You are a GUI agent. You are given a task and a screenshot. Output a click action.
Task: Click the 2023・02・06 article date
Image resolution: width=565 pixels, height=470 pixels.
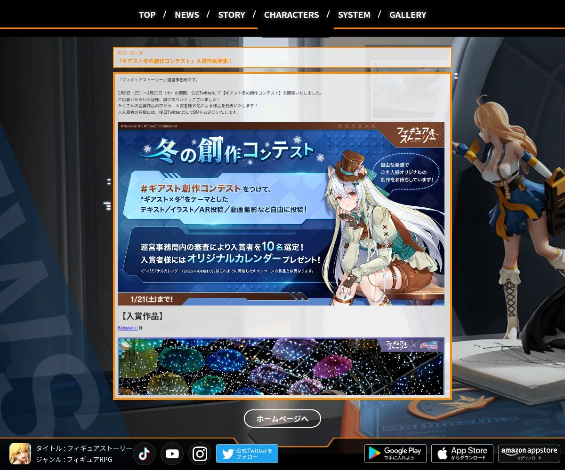[130, 53]
